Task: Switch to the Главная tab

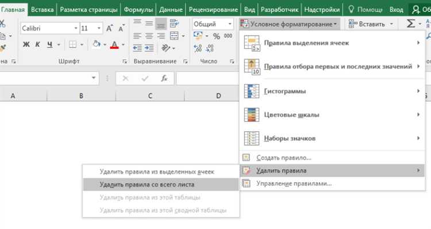Action: click(13, 10)
